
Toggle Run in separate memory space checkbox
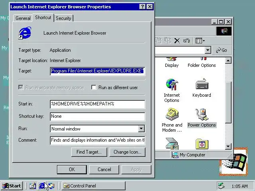click(21, 88)
